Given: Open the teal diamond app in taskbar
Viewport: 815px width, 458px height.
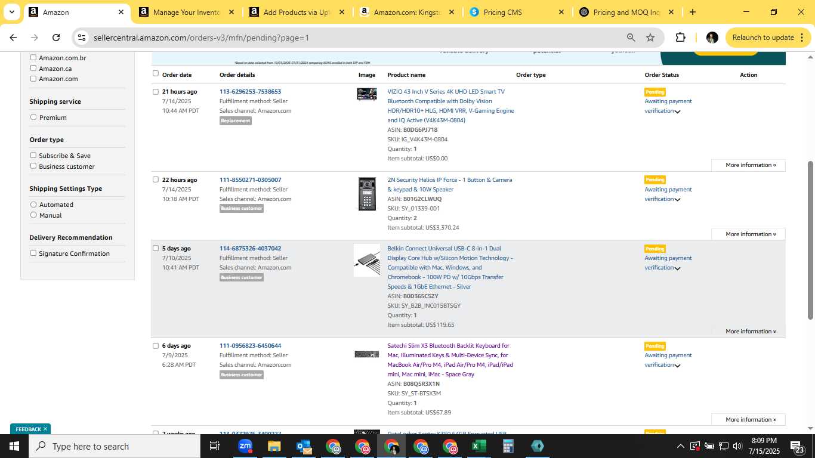Looking at the screenshot, I should click(537, 446).
